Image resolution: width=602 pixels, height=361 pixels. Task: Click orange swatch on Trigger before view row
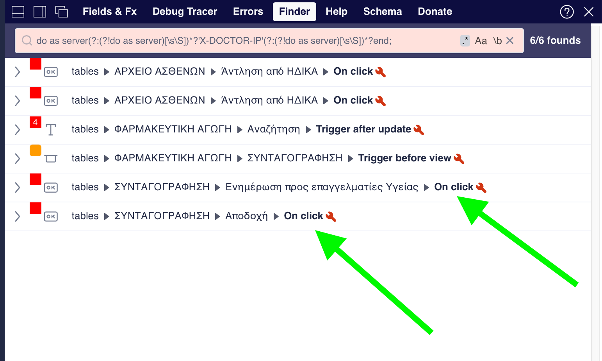pos(36,150)
